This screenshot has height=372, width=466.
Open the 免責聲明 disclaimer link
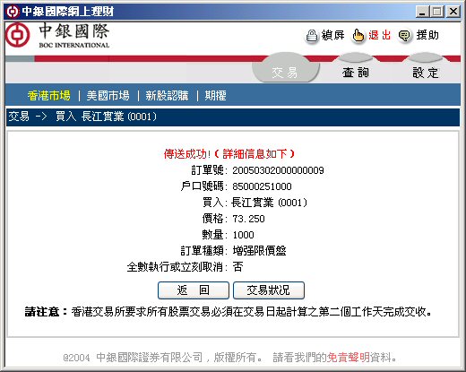tap(349, 357)
